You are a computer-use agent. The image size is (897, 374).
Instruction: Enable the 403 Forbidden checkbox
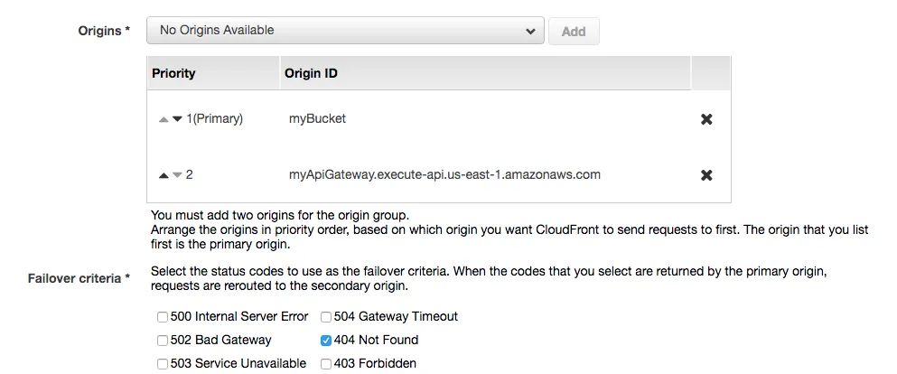pos(326,364)
